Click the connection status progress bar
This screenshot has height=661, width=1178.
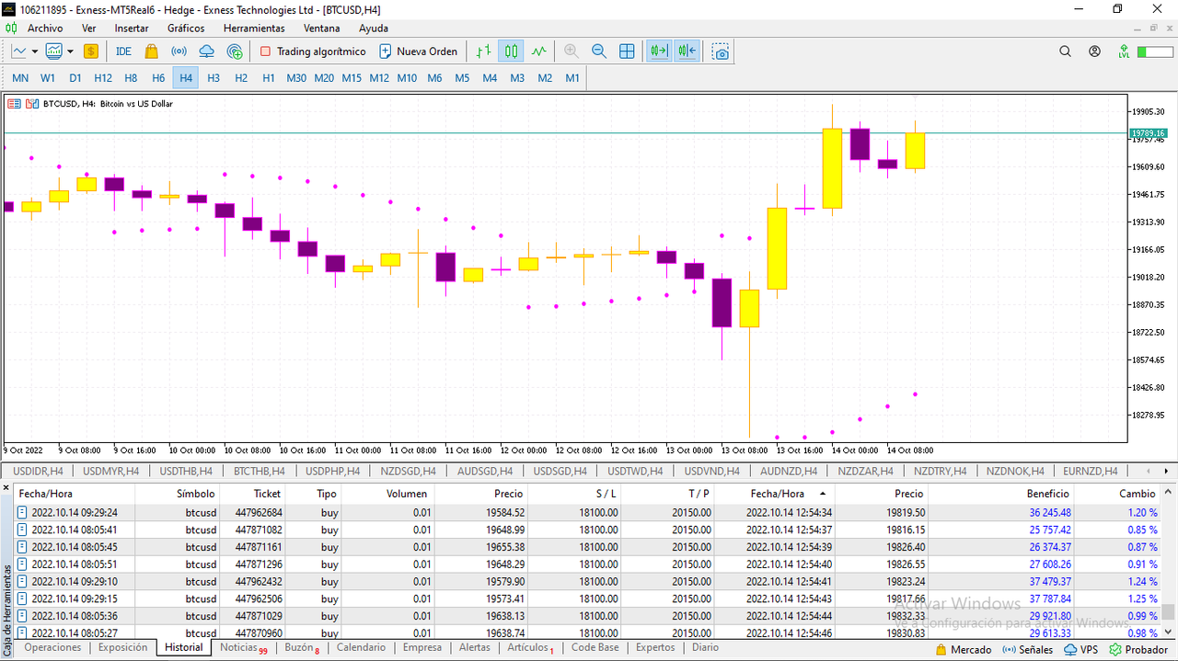1154,51
